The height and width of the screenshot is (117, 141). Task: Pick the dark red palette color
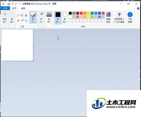tap(78, 13)
